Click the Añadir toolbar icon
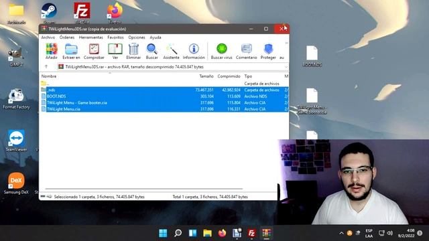The image size is (429, 241). point(52,52)
